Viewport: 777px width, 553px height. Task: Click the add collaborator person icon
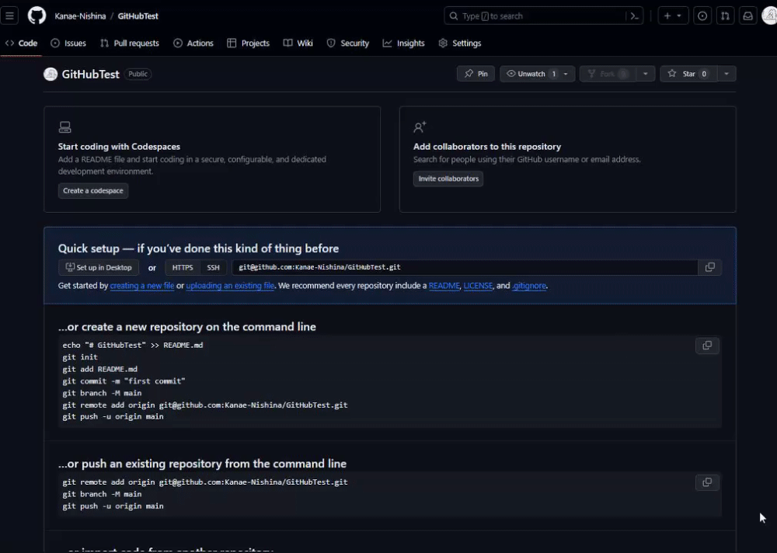(x=420, y=127)
